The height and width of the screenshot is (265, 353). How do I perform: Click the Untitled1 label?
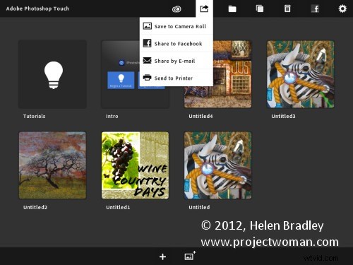pos(118,207)
